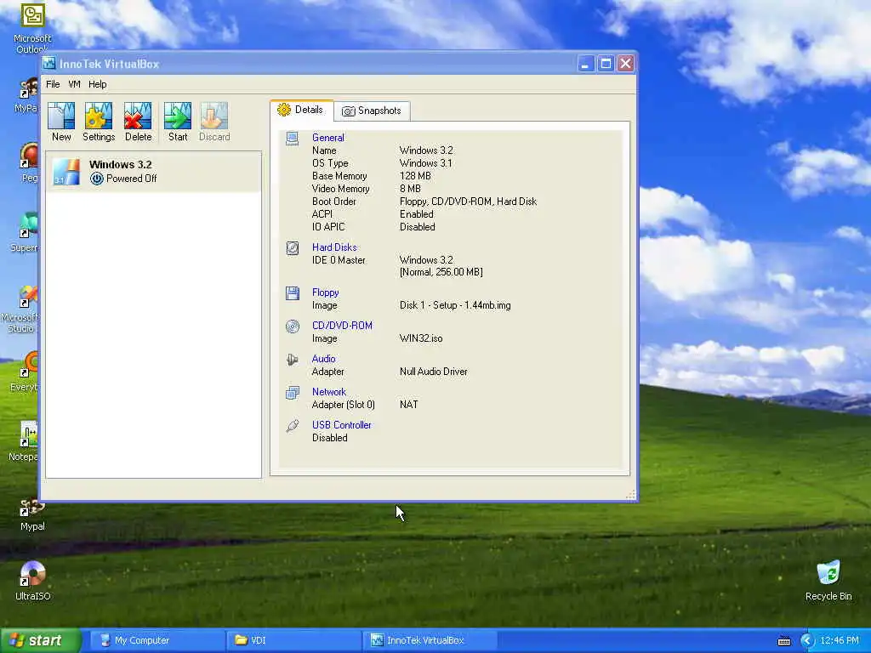The image size is (871, 653).
Task: Open the File menu
Action: [53, 84]
